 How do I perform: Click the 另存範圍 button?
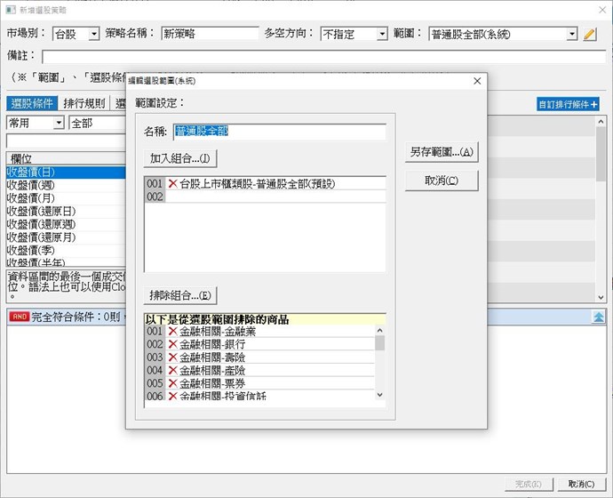pyautogui.click(x=441, y=152)
